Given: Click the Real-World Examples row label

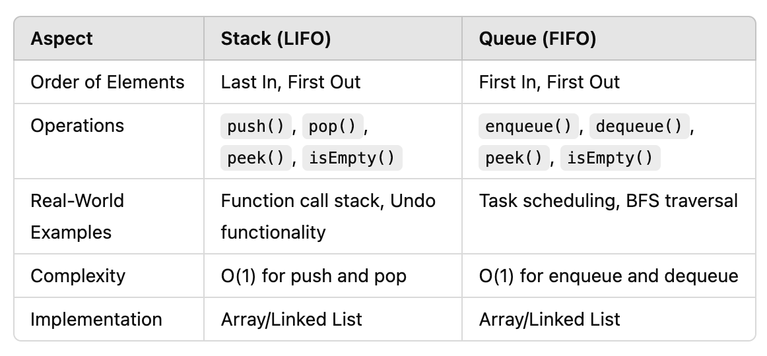Looking at the screenshot, I should coord(77,216).
